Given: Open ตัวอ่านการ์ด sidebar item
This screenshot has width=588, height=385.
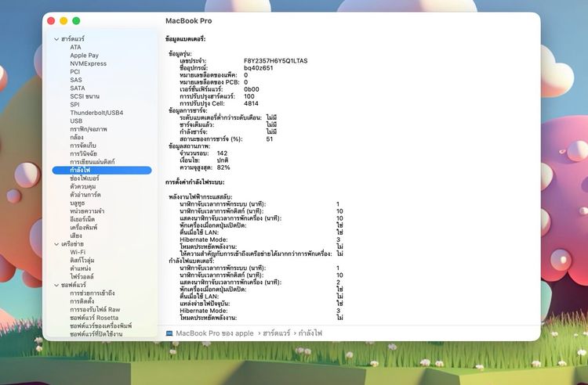Looking at the screenshot, I should coord(85,195).
